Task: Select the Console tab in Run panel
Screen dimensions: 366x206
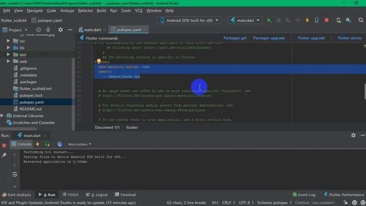Action: [21, 144]
